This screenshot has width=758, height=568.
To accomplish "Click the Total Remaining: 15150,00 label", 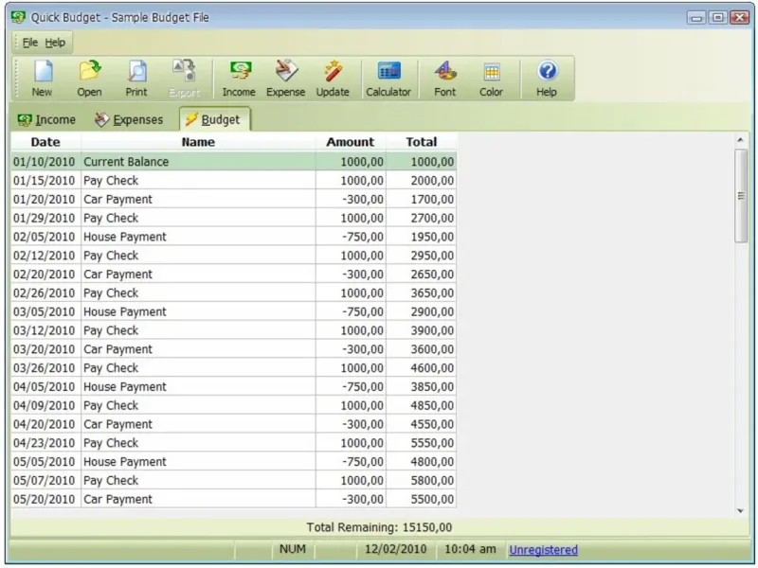I will pos(380,527).
